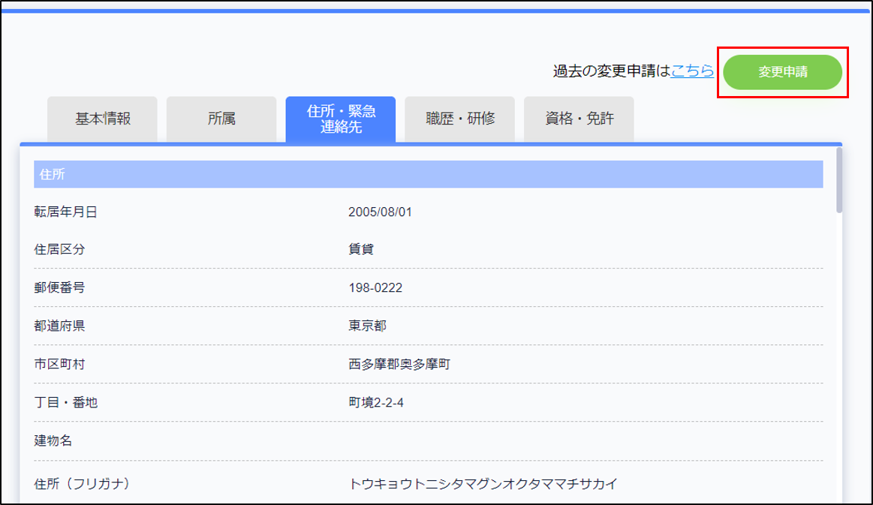
Task: Click the 丁目・番地 value 町境2-2-4
Action: 376,402
